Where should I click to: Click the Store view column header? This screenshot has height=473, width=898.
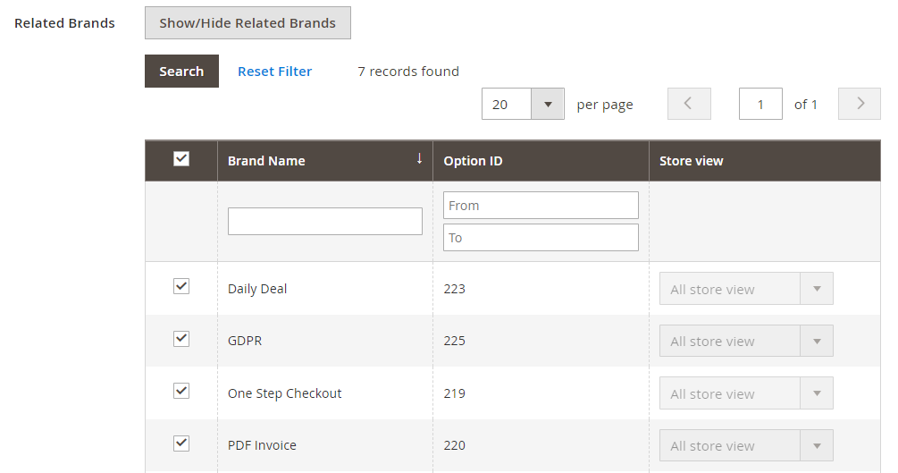click(x=691, y=161)
